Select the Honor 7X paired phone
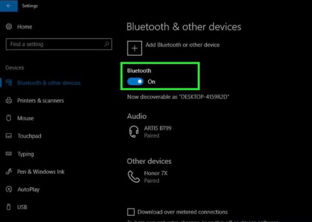 (x=148, y=177)
